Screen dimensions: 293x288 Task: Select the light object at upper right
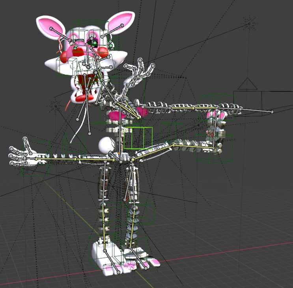pyautogui.click(x=249, y=24)
